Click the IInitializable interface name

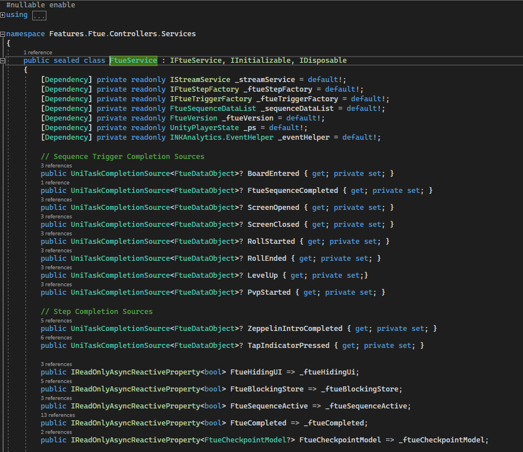click(x=260, y=61)
